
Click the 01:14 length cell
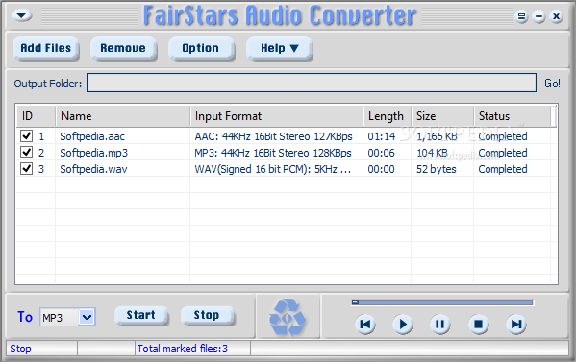click(382, 136)
